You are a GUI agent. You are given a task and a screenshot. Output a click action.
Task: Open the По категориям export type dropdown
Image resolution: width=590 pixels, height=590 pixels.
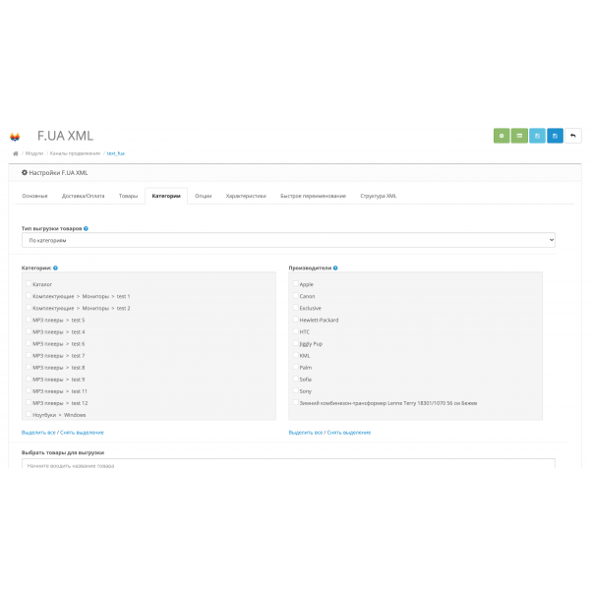(288, 240)
